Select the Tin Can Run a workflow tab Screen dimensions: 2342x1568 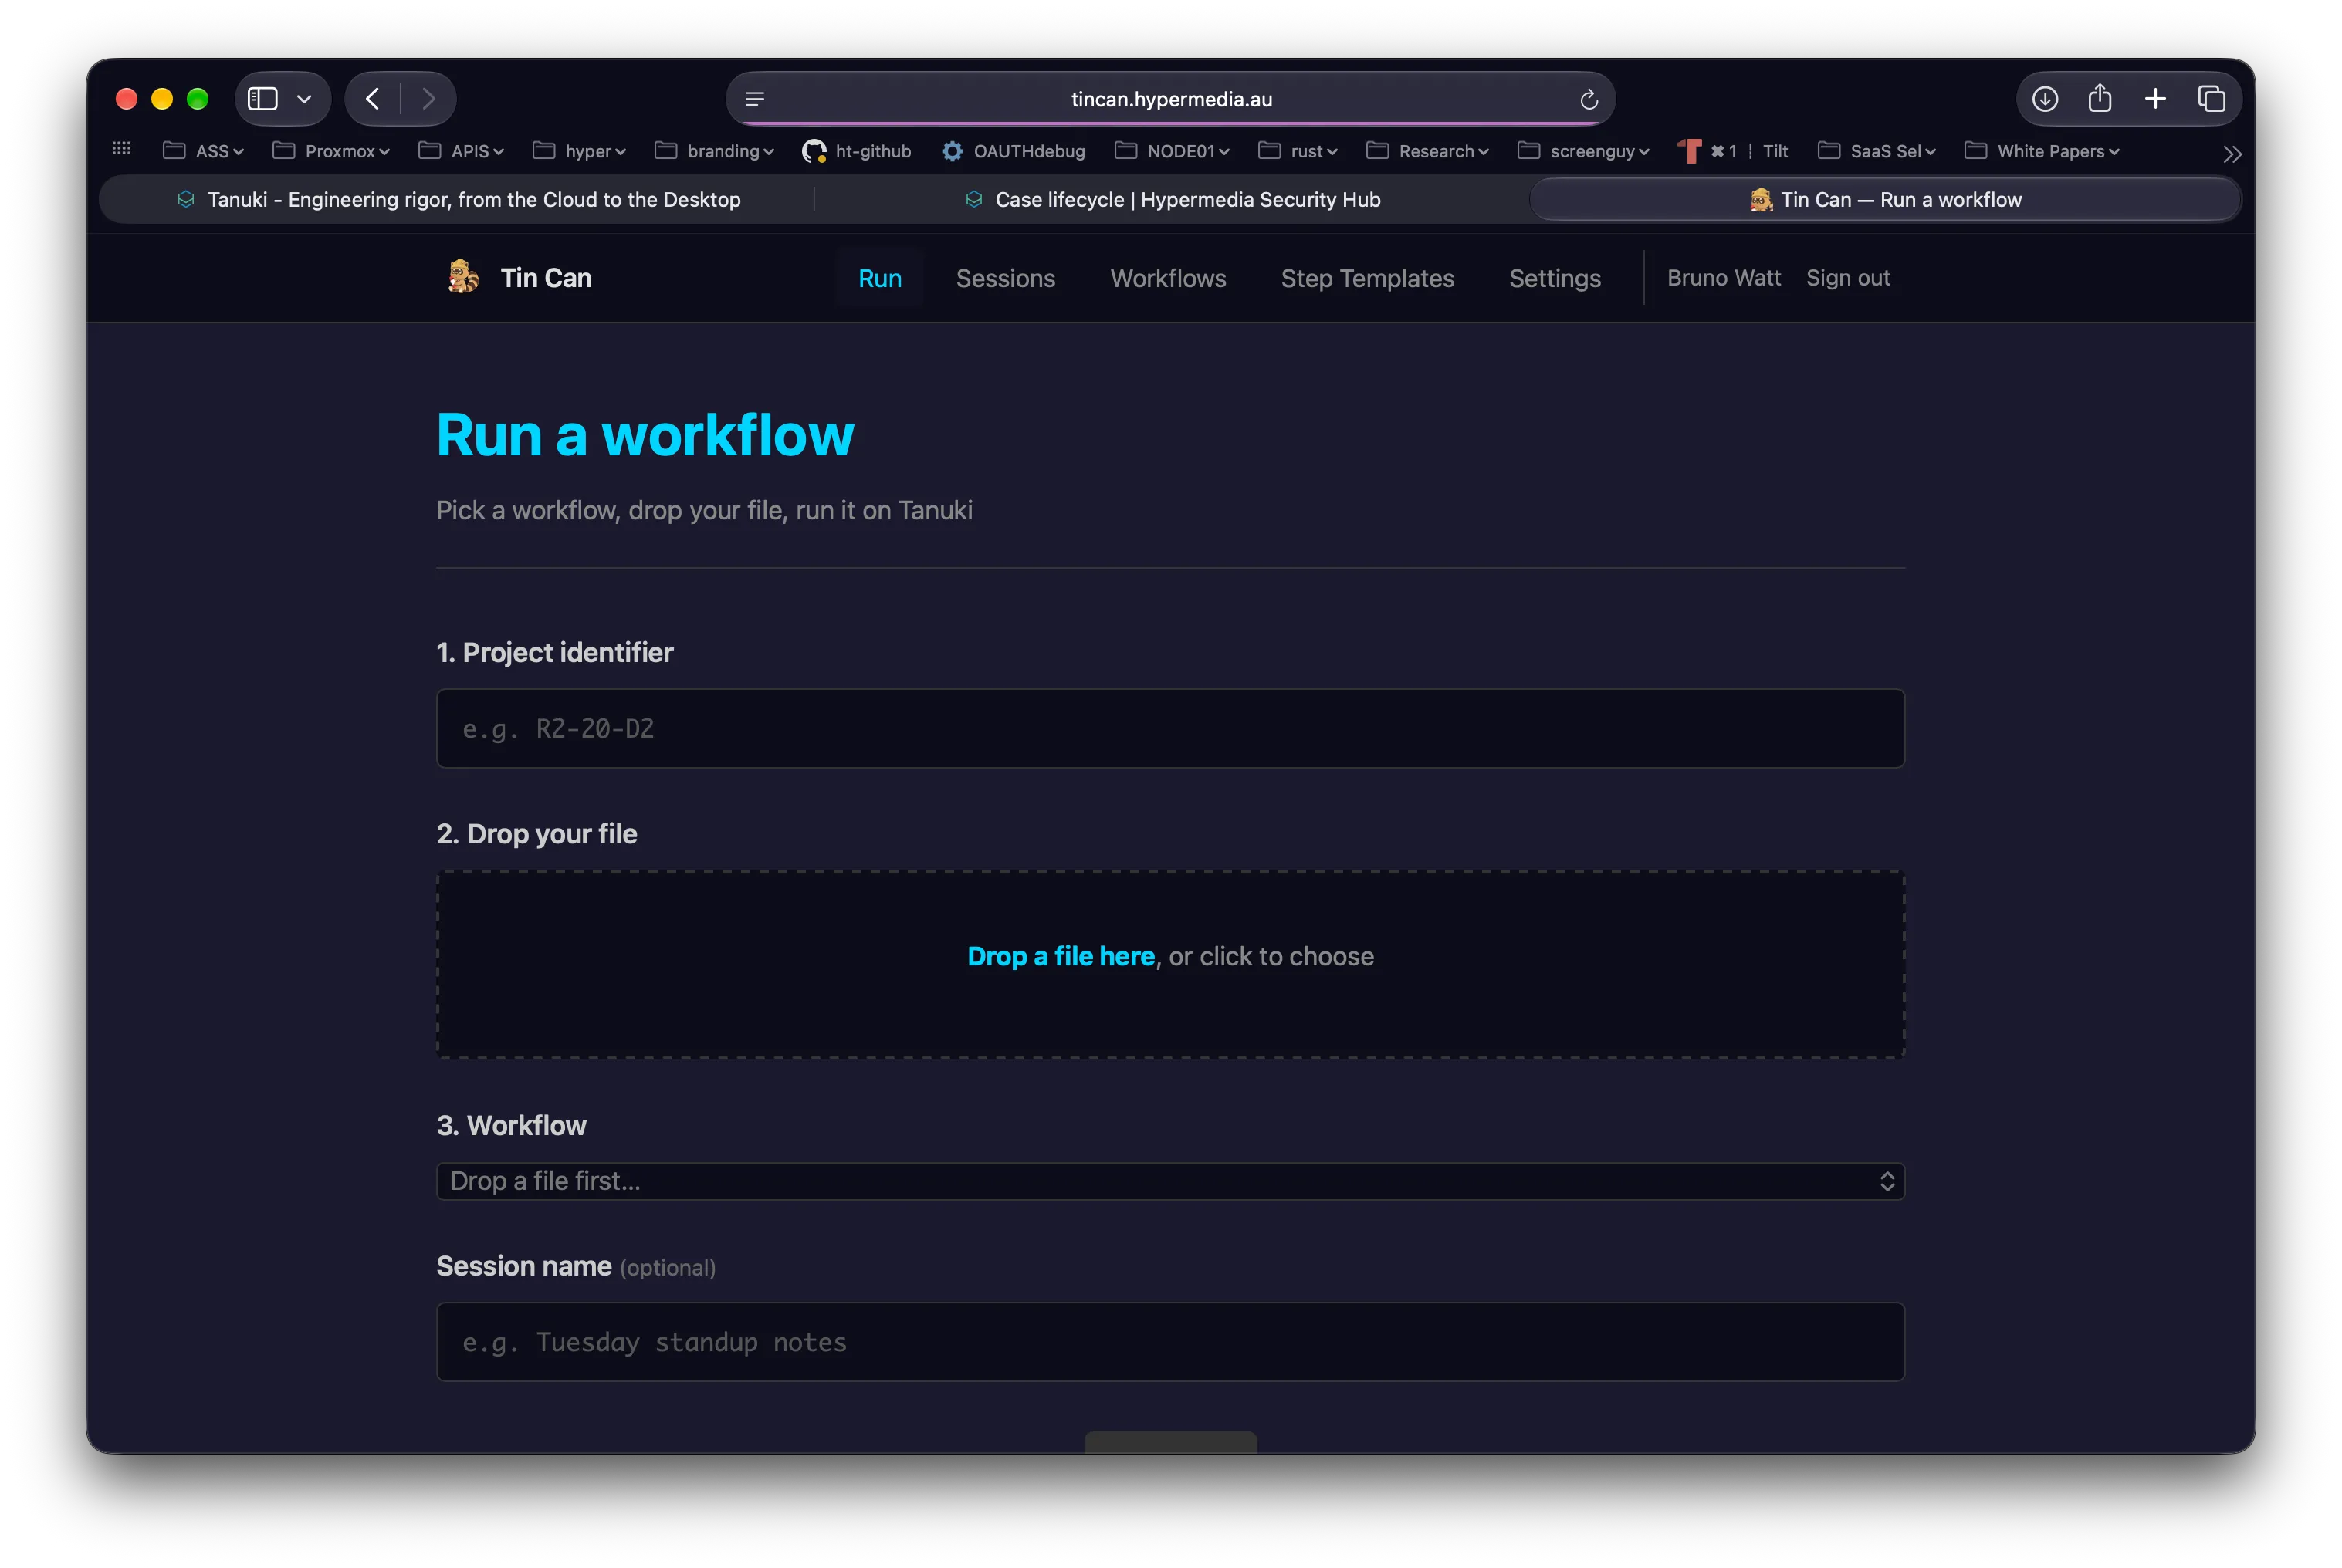1885,199
